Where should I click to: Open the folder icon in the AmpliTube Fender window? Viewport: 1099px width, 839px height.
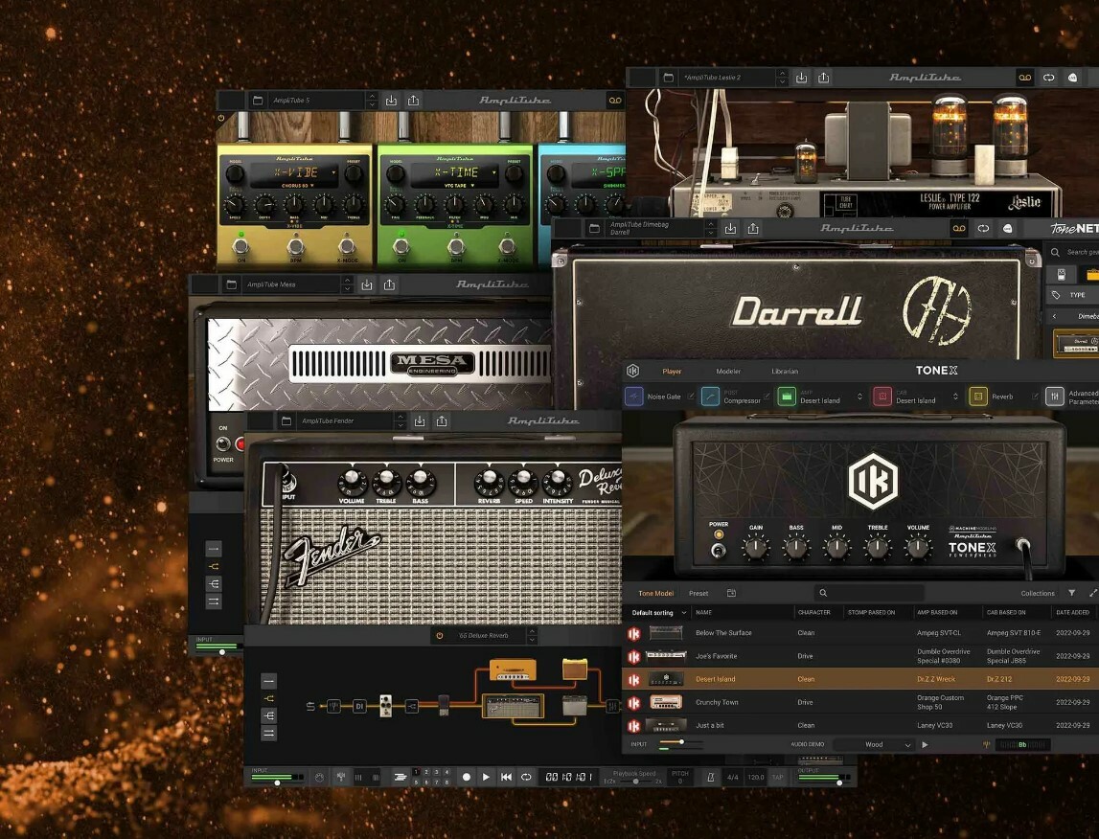click(286, 420)
